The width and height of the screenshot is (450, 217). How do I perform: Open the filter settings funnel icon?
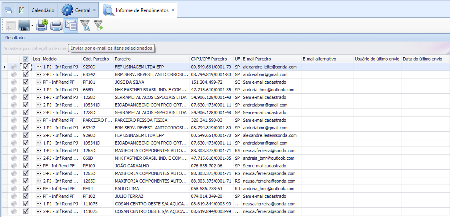coord(85,26)
